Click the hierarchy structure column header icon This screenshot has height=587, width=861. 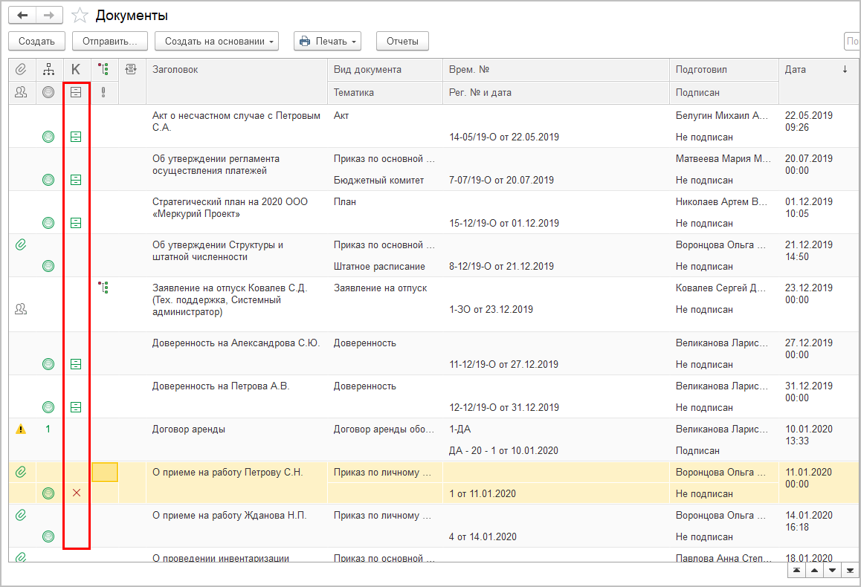click(48, 69)
